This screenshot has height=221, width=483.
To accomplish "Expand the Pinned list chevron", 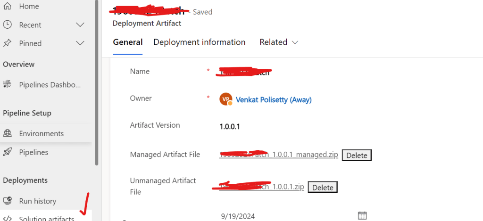I will [x=80, y=43].
